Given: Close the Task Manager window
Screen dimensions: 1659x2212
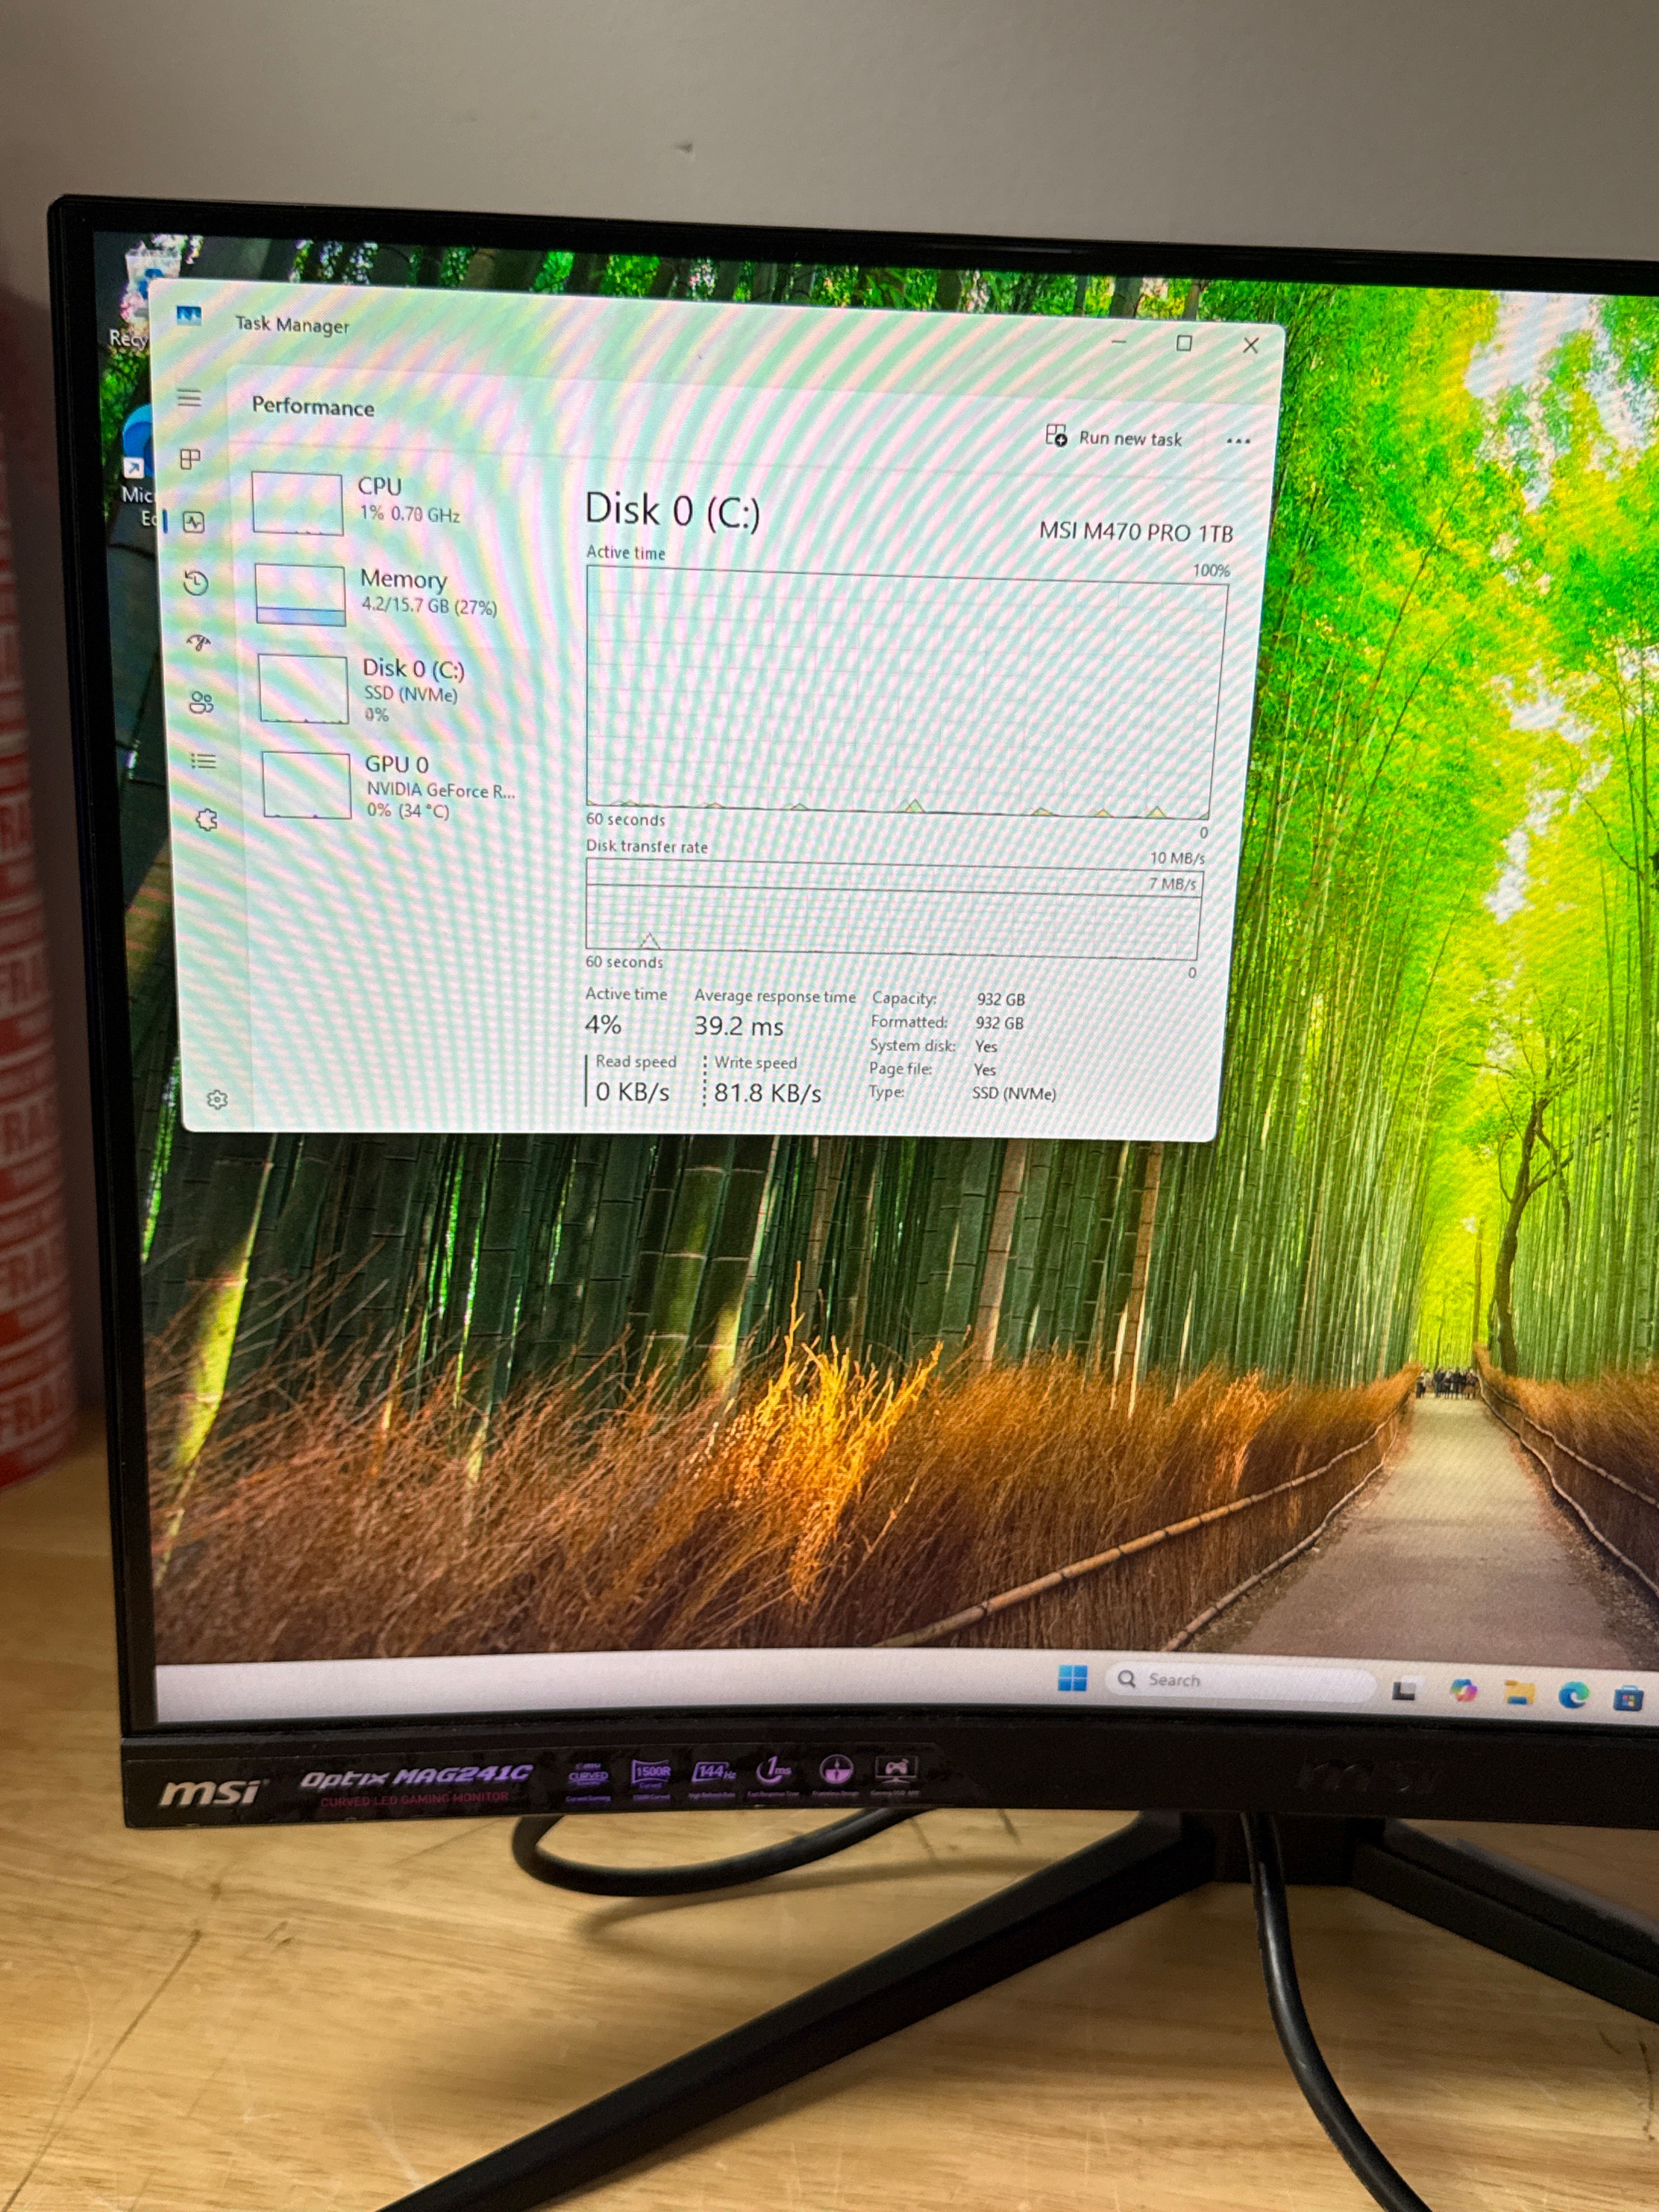Looking at the screenshot, I should [1250, 345].
